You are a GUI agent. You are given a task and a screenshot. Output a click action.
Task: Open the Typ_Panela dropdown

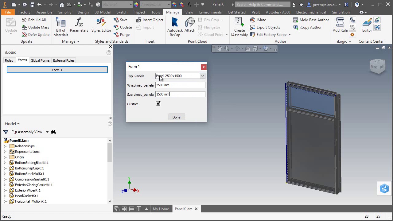tap(202, 76)
